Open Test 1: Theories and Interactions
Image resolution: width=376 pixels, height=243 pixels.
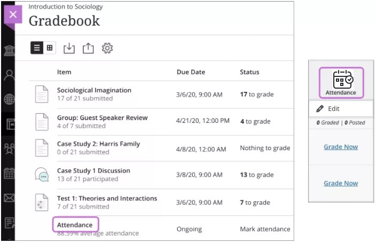point(107,198)
